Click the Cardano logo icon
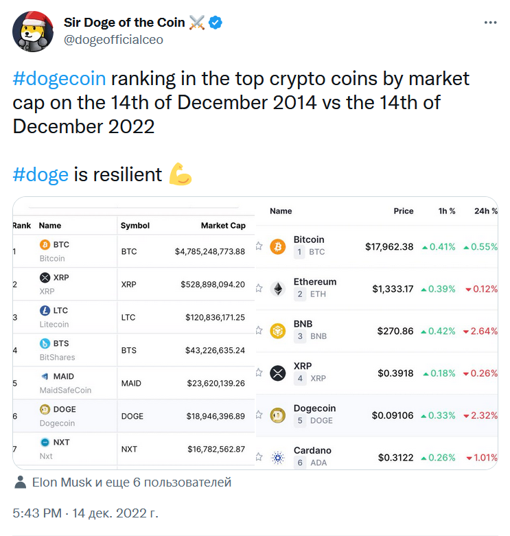 (x=278, y=457)
